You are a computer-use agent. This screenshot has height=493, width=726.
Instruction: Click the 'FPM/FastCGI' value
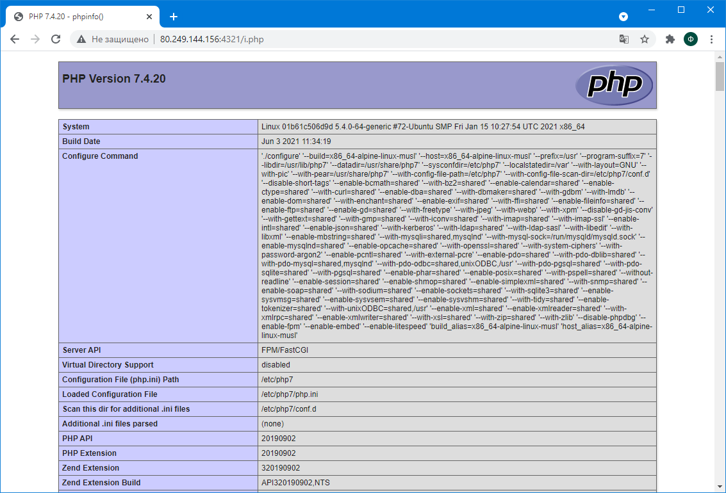285,350
